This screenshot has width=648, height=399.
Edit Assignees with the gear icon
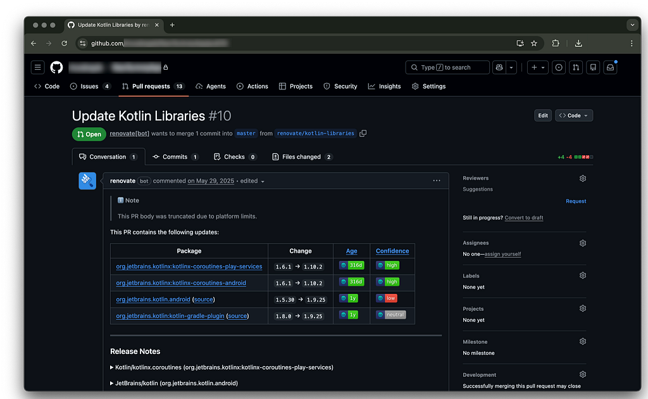click(583, 243)
